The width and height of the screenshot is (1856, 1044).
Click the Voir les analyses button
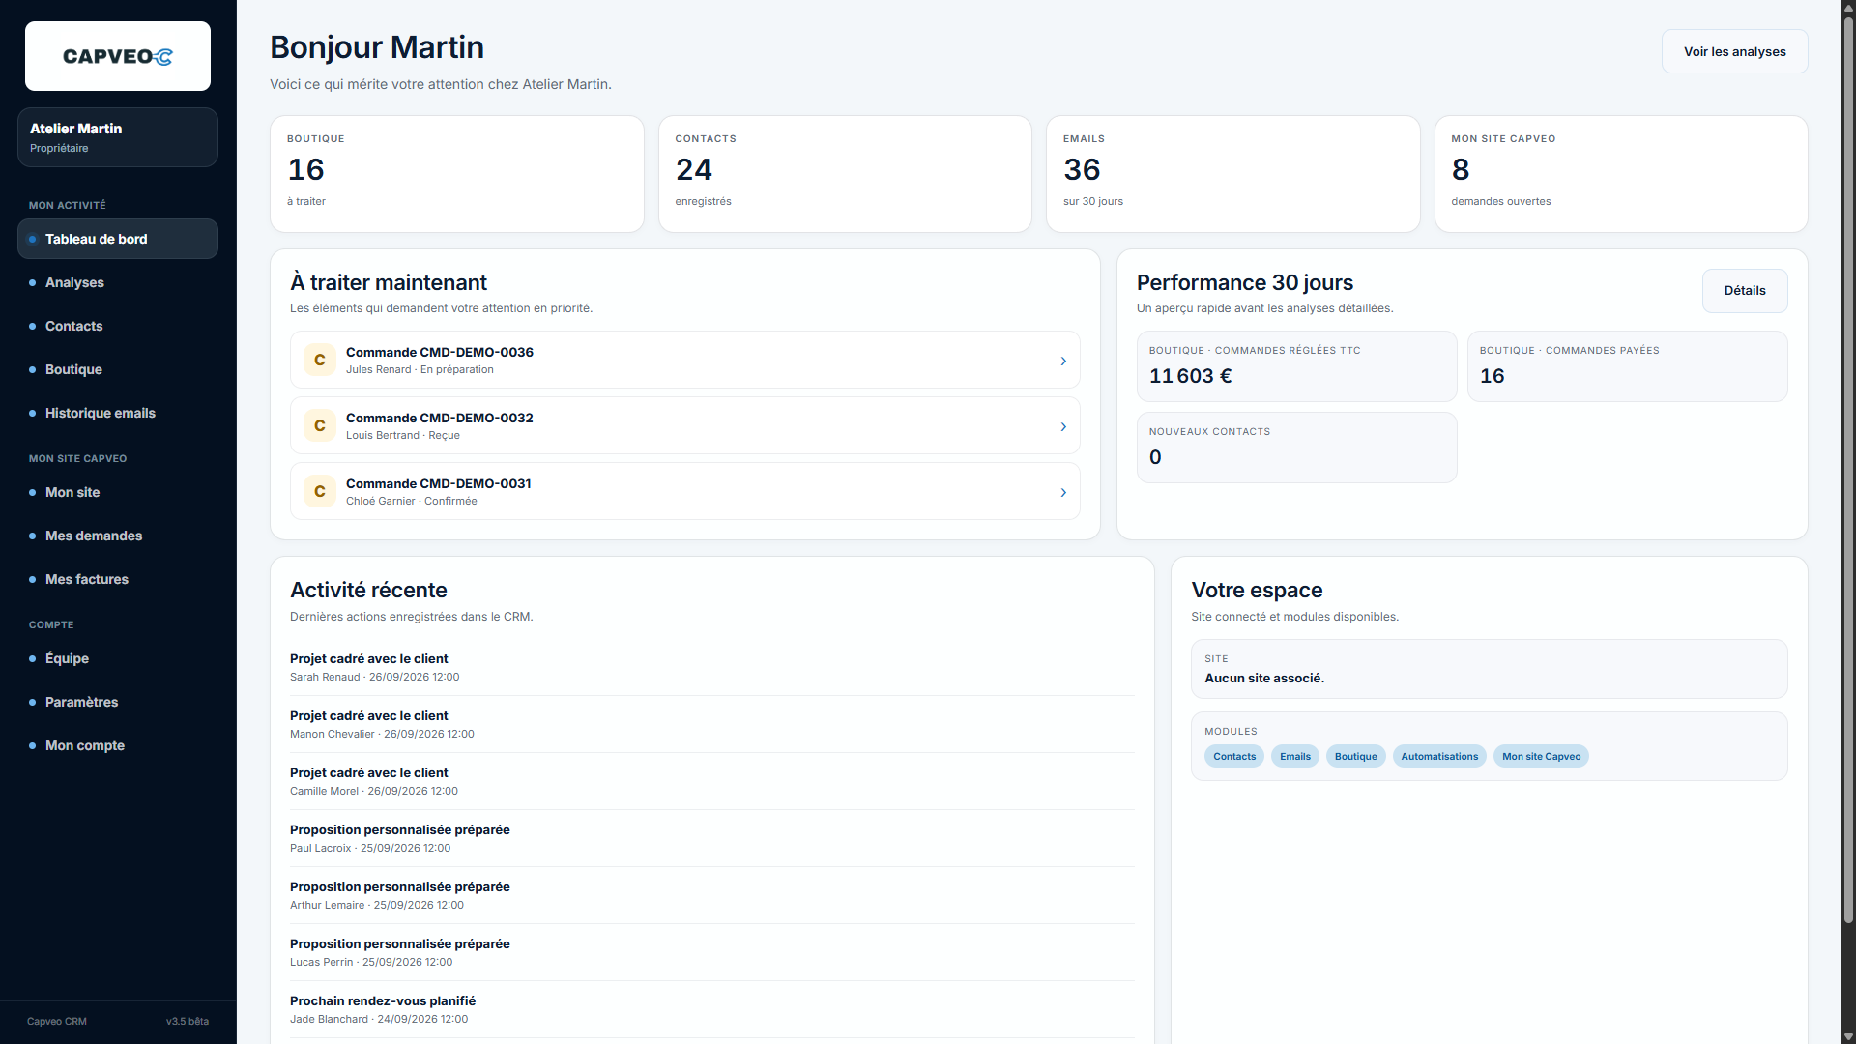pos(1734,51)
